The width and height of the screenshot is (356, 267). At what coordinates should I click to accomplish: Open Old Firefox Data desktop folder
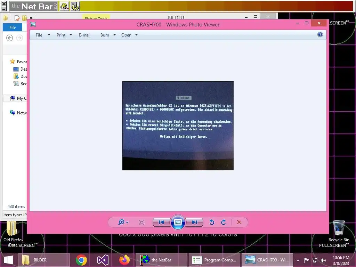14,234
